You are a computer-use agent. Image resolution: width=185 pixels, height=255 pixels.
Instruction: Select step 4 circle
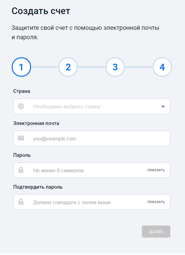click(162, 67)
